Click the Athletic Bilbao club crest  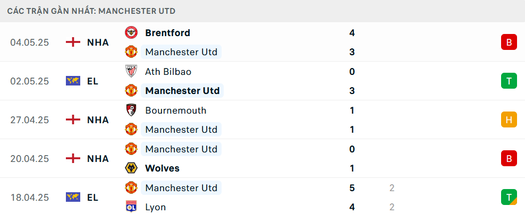point(131,72)
